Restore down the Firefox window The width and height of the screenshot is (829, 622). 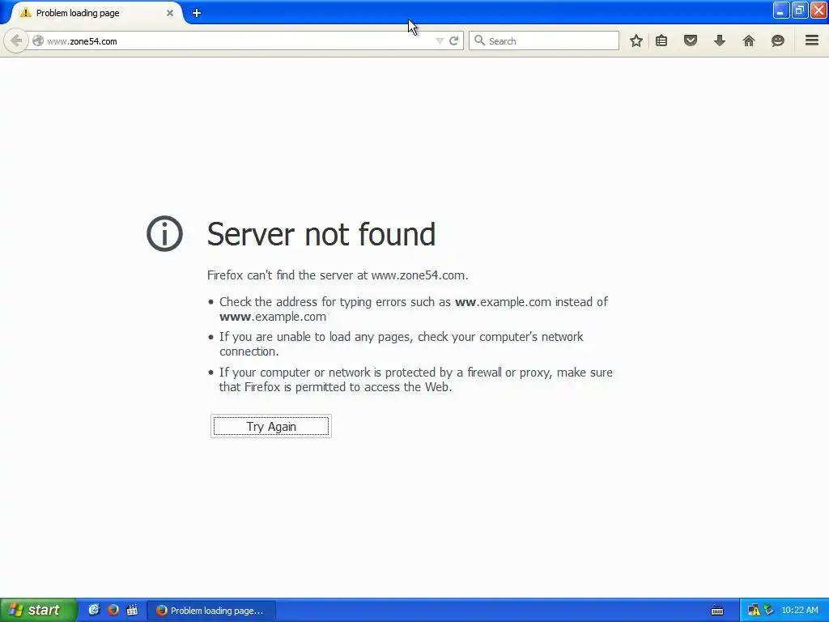pyautogui.click(x=800, y=11)
